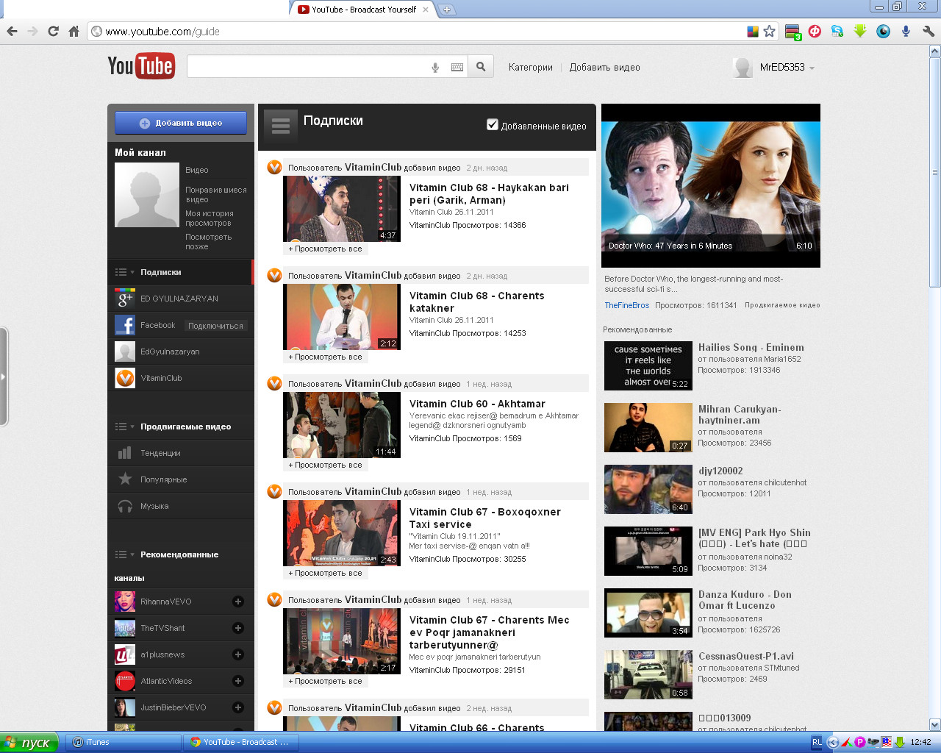Viewport: 941px width, 753px height.
Task: Add RihannaVEVO with its plus icon
Action: 238,602
